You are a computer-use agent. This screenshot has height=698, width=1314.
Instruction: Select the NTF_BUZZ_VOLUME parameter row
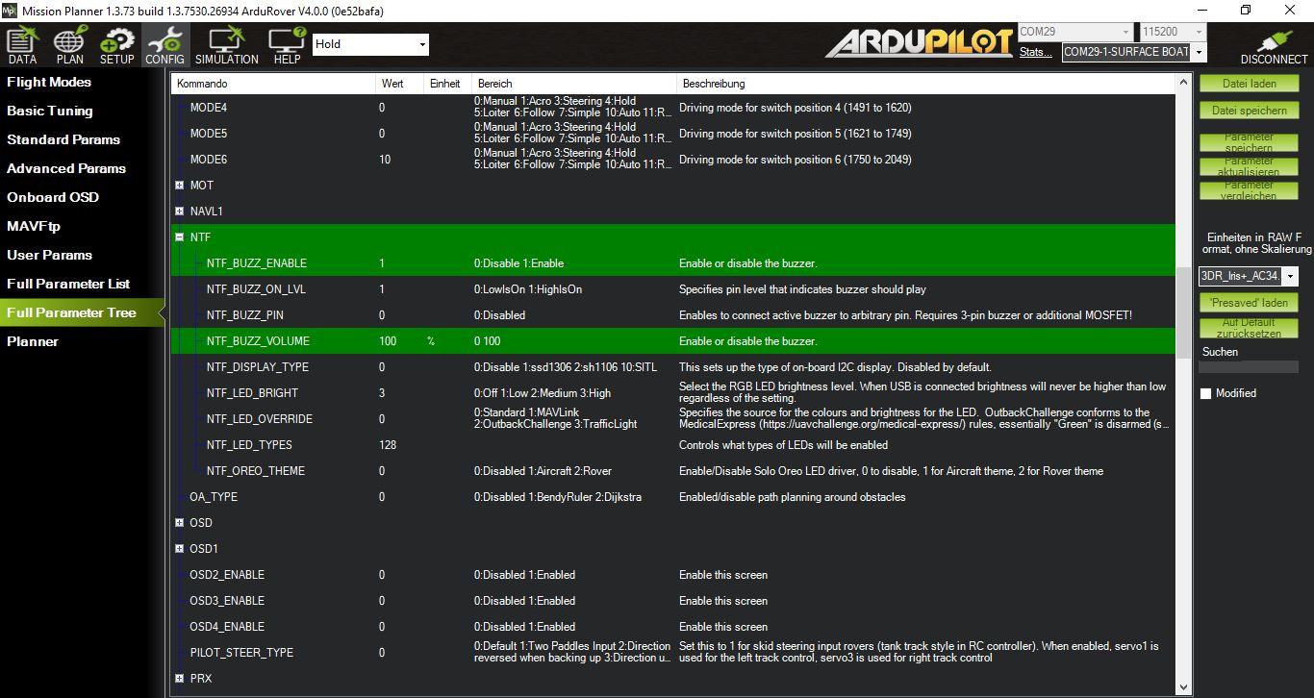pos(673,341)
